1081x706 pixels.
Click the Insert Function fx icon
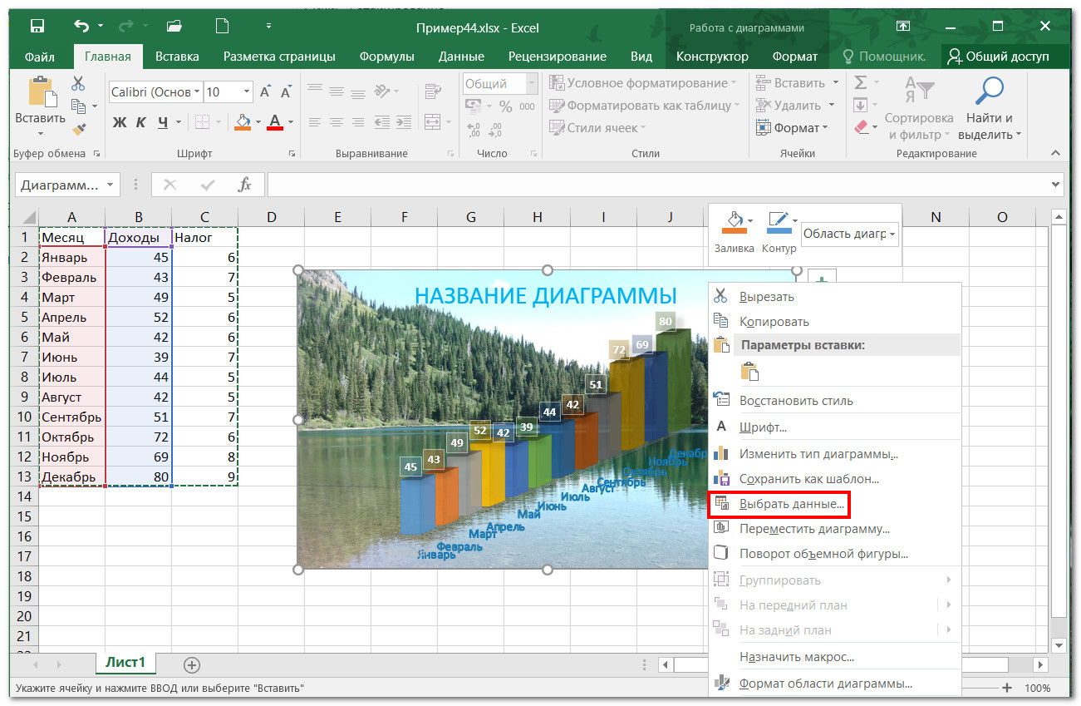point(244,185)
